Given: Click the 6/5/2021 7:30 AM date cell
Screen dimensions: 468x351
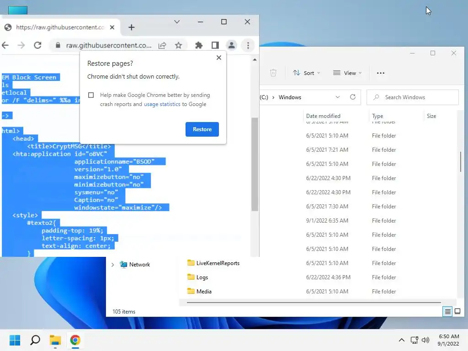Looking at the screenshot, I should coord(327,207).
